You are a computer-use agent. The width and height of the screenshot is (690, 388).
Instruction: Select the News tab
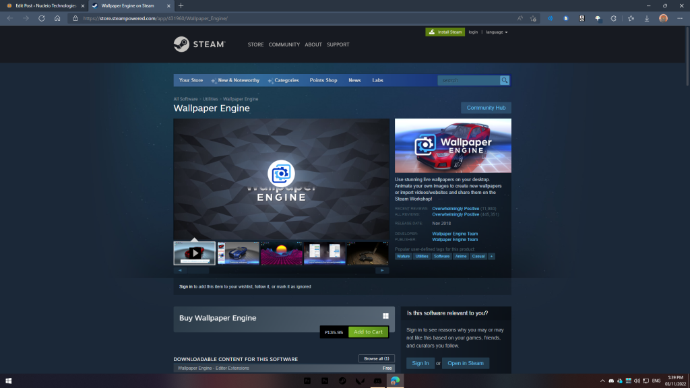tap(354, 81)
